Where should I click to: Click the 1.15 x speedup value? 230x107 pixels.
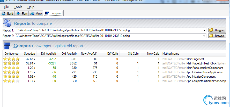[31, 72]
